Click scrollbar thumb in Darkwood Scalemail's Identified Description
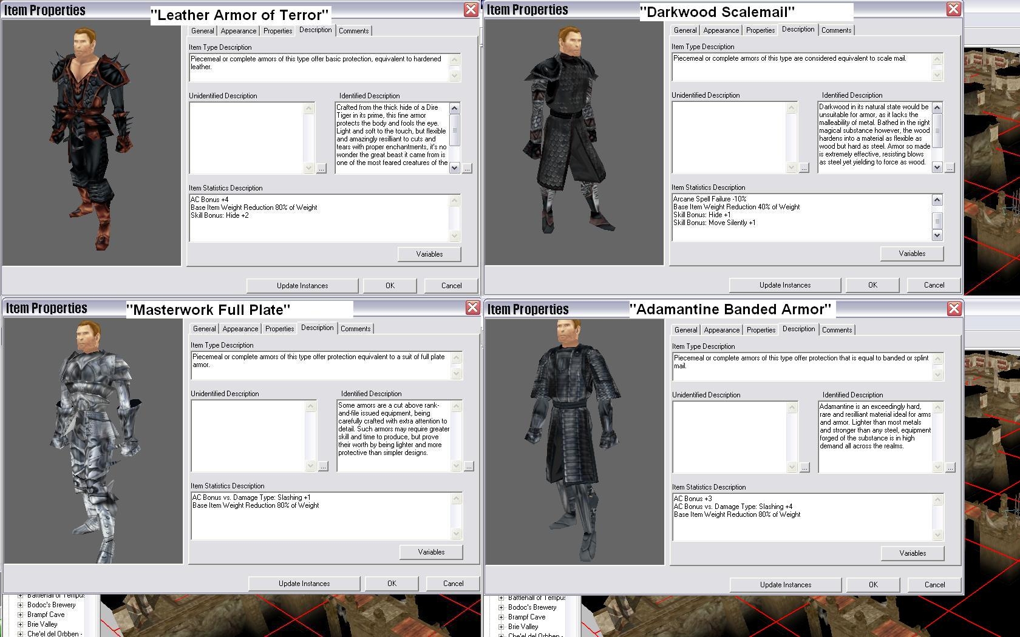Viewport: 1020px width, 637px height. point(937,130)
